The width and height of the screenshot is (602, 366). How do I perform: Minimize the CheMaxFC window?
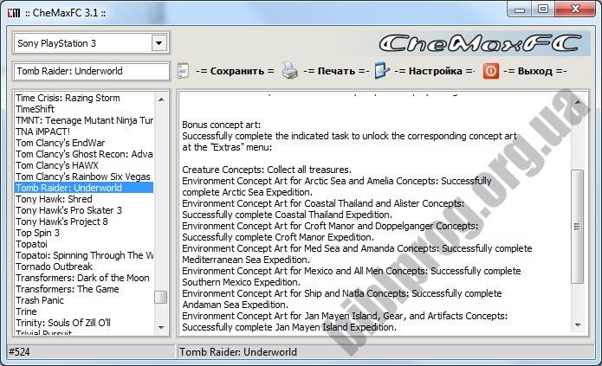(x=520, y=10)
